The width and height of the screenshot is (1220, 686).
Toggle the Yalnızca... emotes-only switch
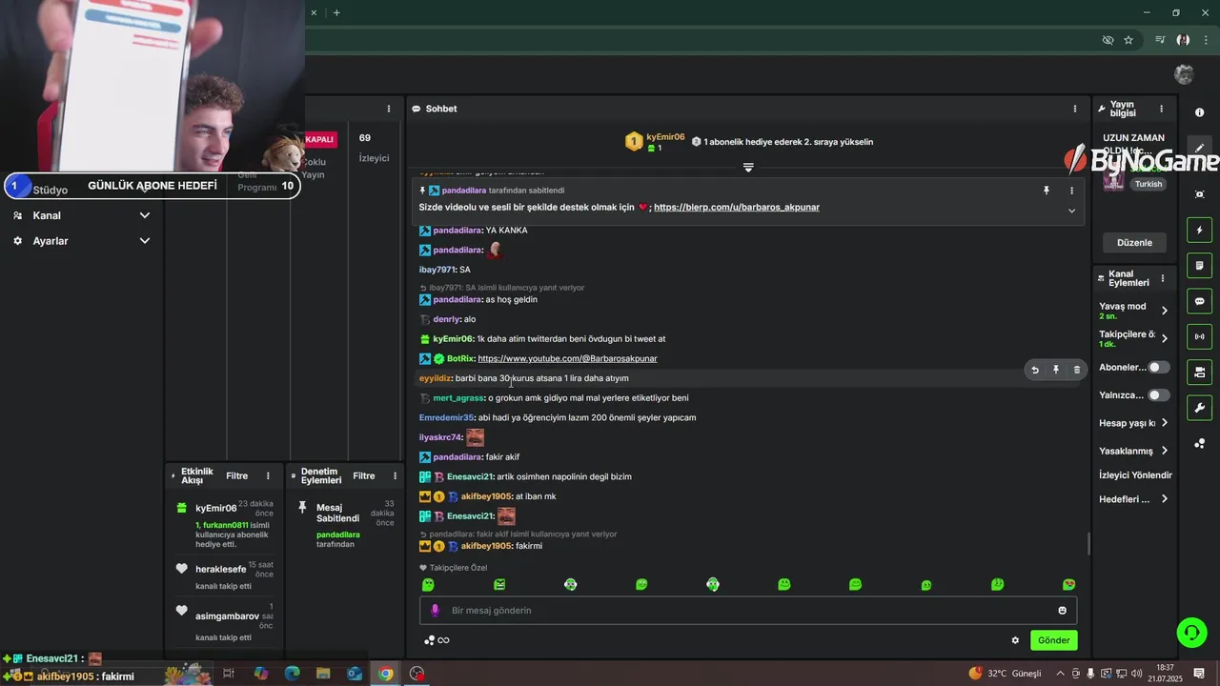tap(1158, 395)
